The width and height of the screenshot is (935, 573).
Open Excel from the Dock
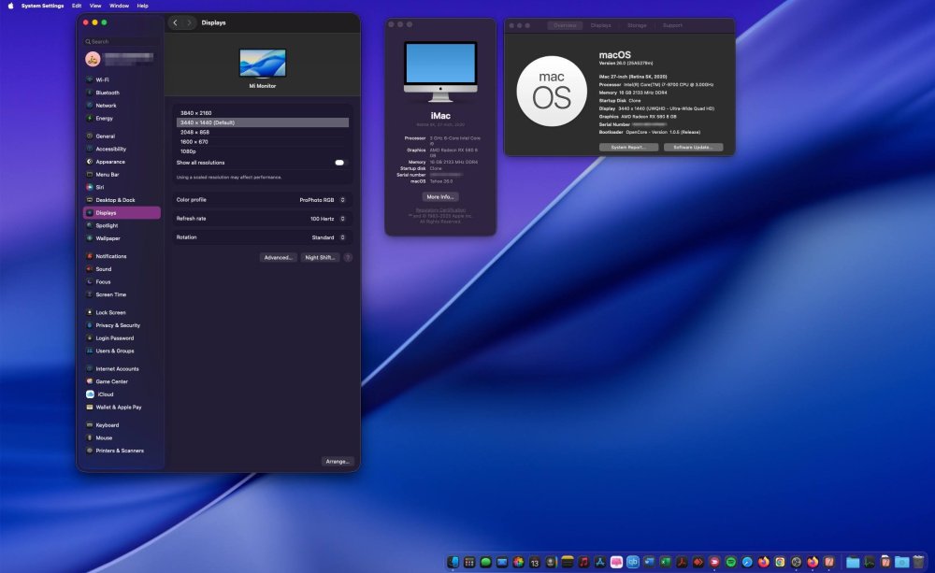click(666, 562)
